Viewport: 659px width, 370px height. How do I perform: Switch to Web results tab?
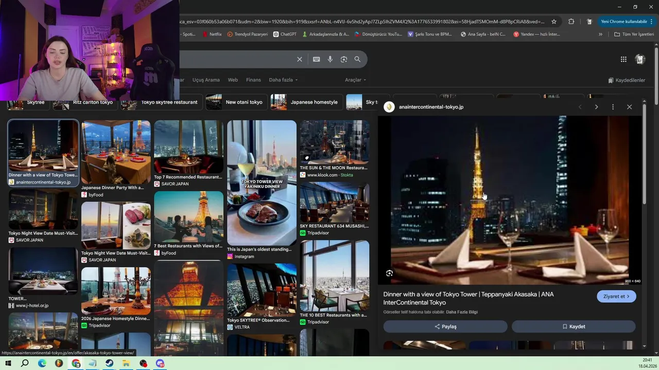point(233,80)
